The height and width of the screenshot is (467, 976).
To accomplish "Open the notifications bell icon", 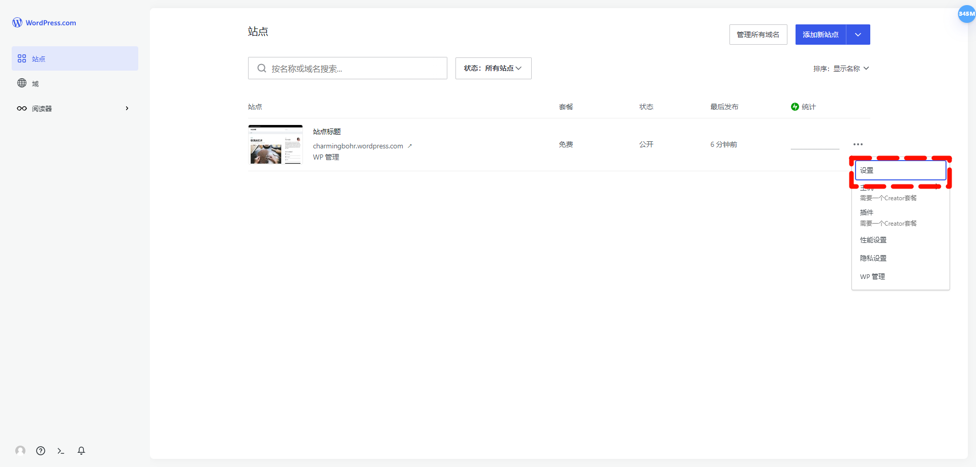I will pyautogui.click(x=81, y=451).
